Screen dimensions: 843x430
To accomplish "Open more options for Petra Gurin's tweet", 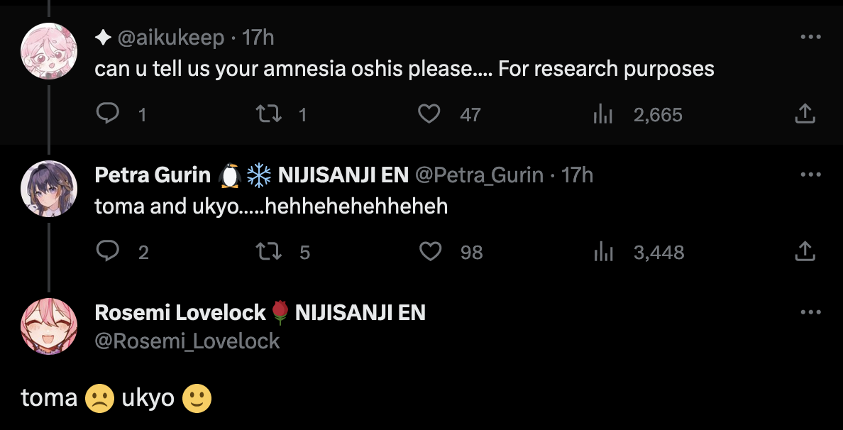I will point(810,175).
